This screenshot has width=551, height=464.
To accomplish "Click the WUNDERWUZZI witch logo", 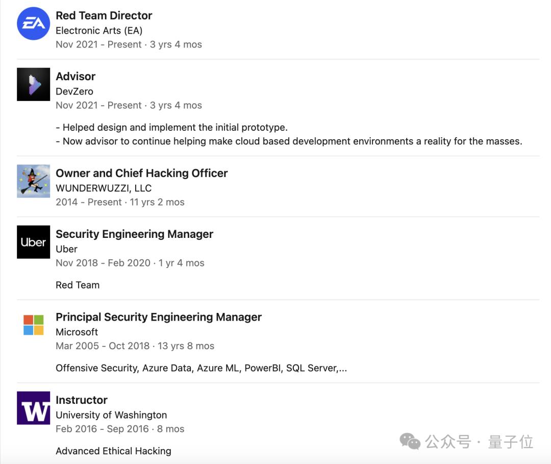I will [x=33, y=181].
